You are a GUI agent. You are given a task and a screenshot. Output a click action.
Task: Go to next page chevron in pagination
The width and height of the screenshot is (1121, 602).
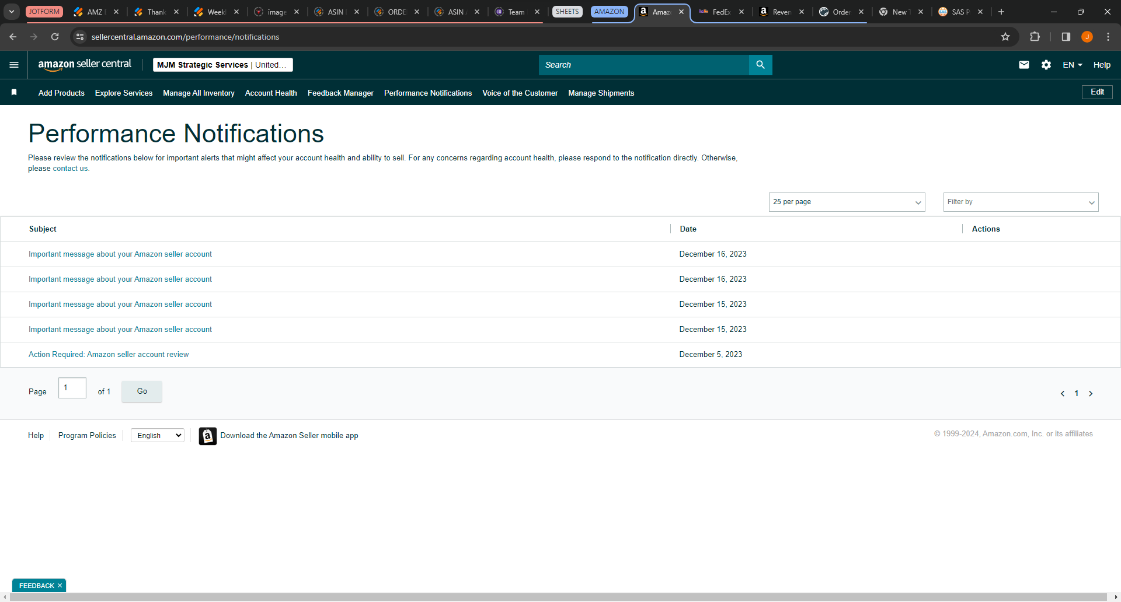[1091, 394]
